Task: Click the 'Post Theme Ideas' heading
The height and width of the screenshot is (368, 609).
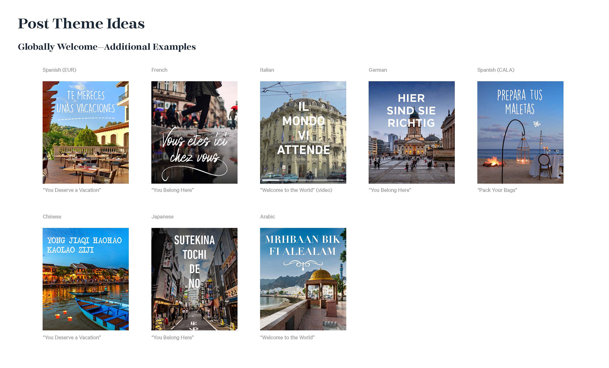Action: pos(81,23)
